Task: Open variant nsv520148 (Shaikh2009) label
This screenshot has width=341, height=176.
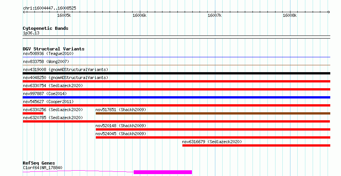Action: pos(121,126)
